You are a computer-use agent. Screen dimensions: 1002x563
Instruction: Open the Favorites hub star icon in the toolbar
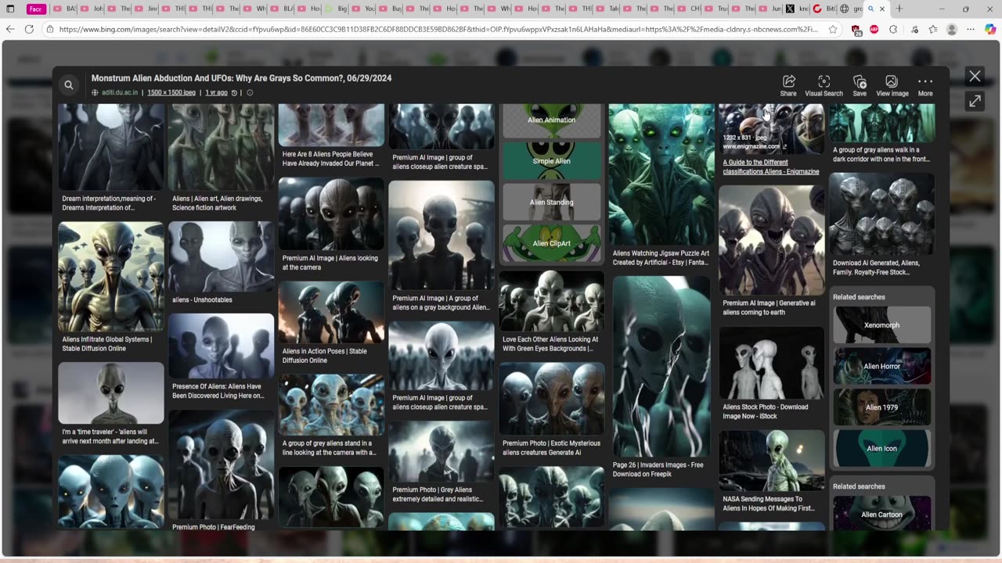coord(933,29)
